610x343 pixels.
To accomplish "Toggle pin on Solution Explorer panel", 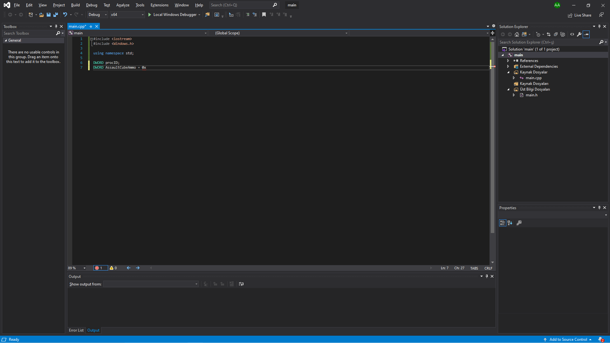I will [x=599, y=26].
